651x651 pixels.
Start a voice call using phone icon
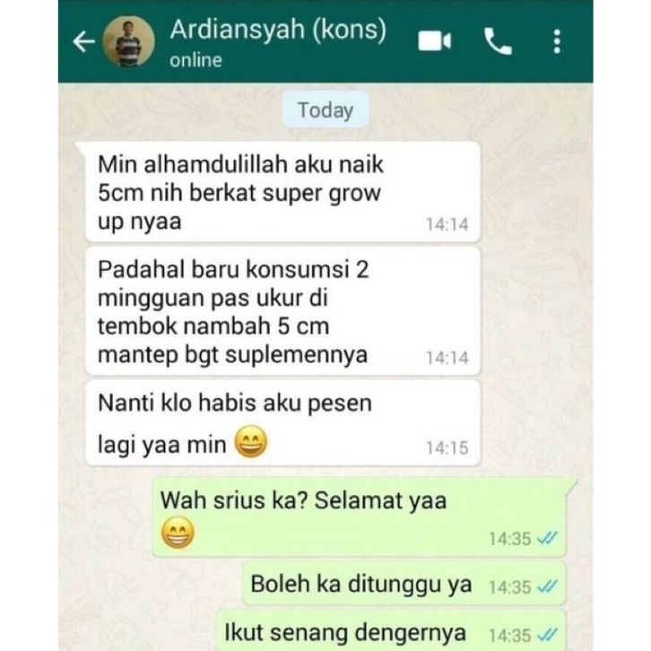click(x=498, y=41)
